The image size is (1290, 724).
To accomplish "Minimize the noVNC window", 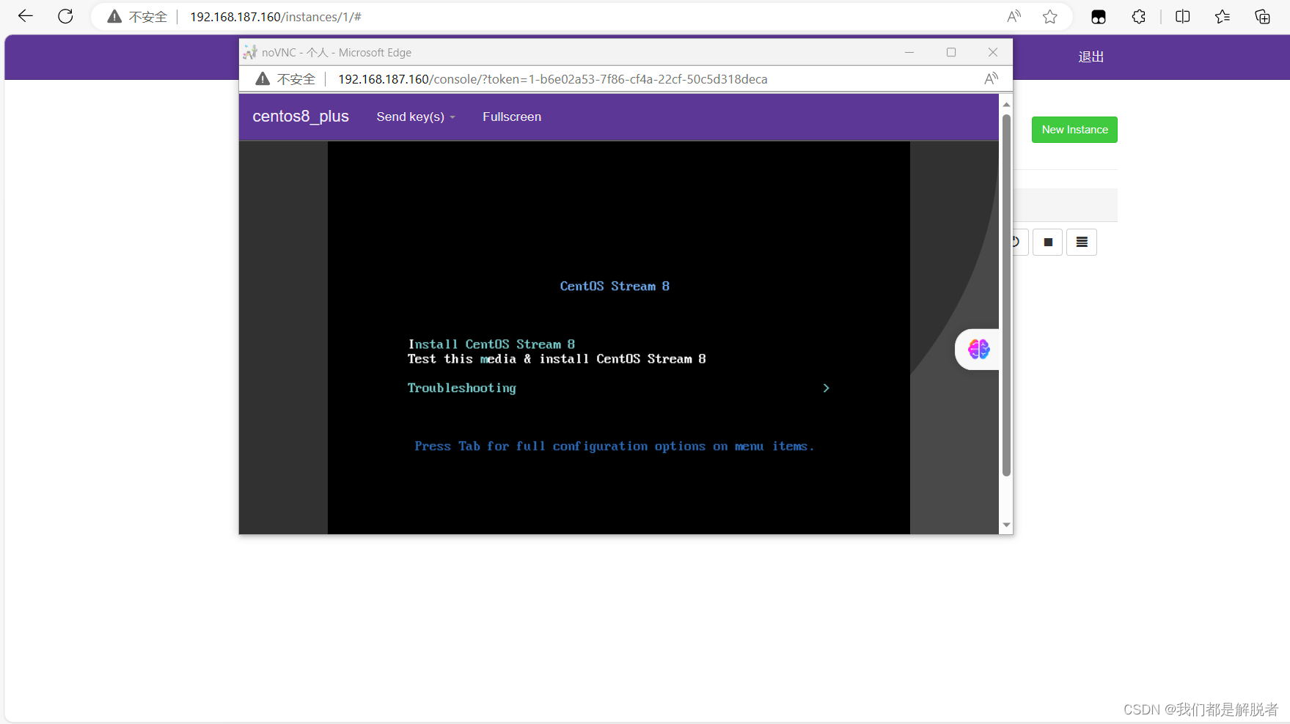I will (x=909, y=52).
